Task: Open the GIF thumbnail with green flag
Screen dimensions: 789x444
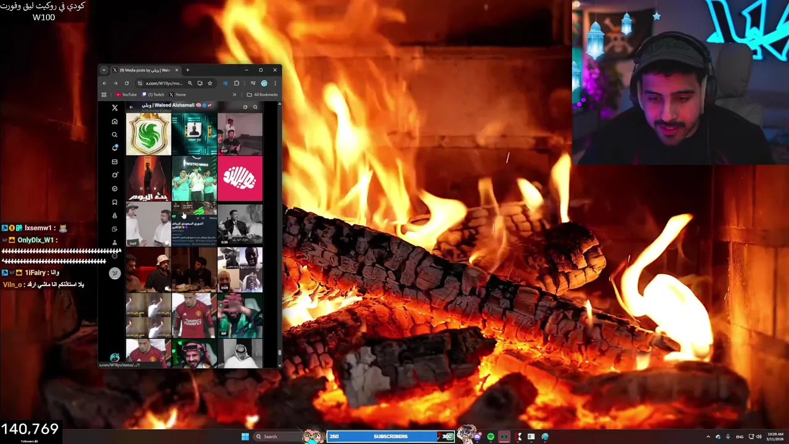Action: point(240,316)
